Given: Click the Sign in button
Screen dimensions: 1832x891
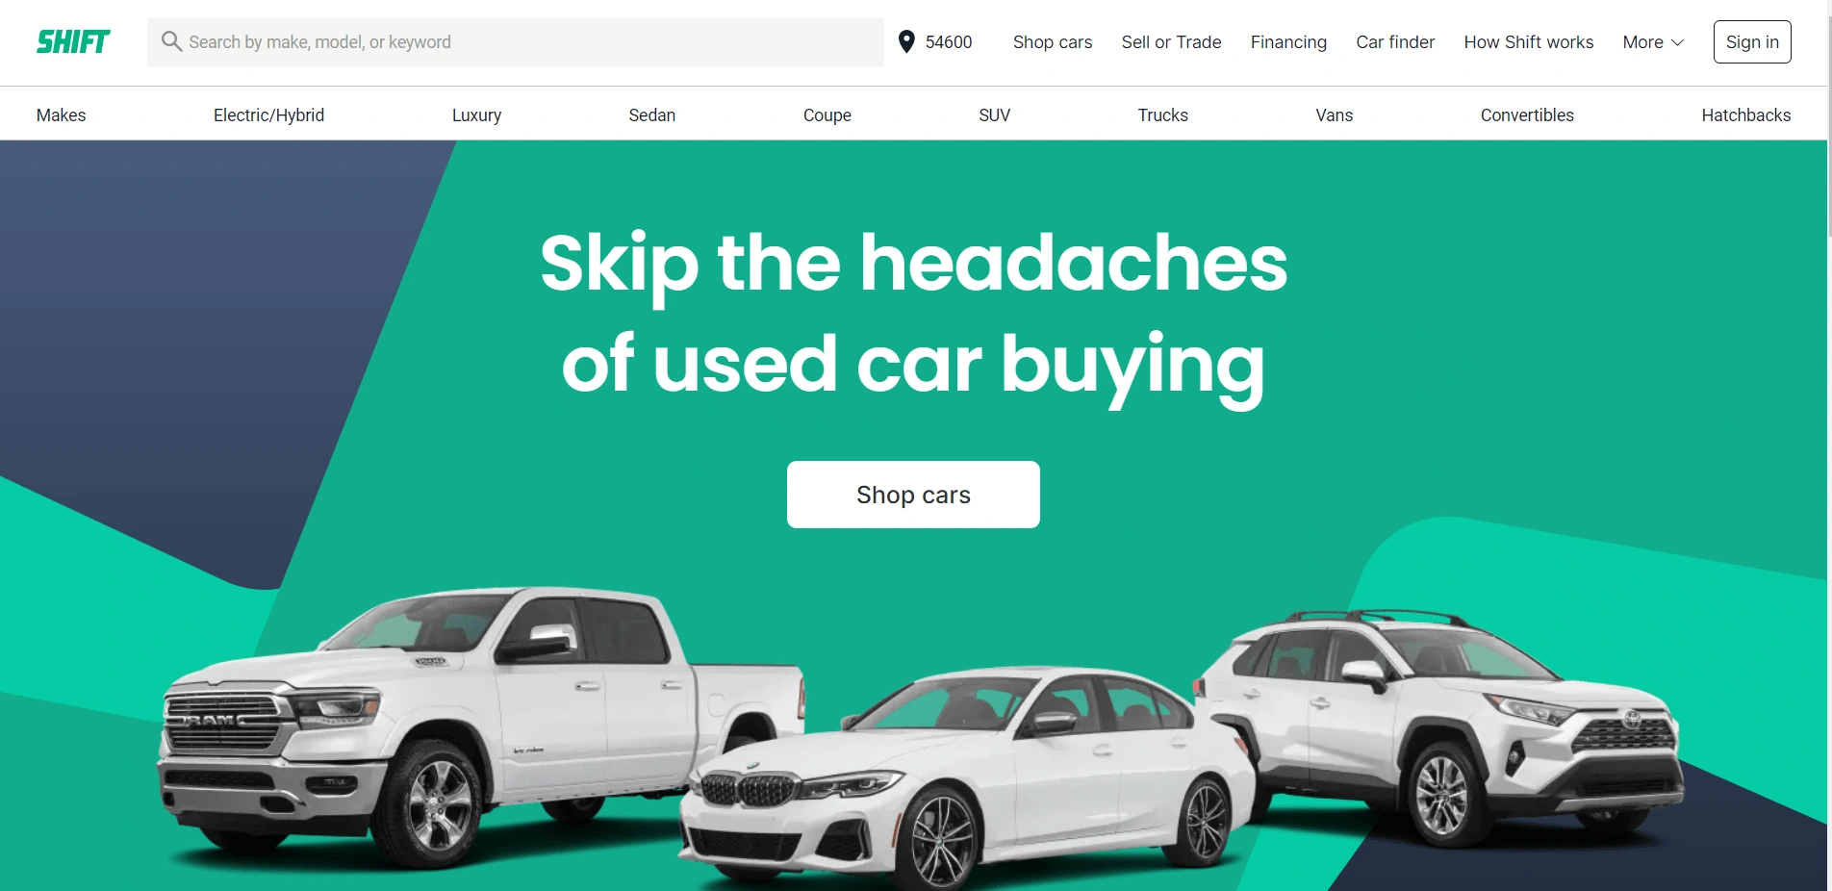Looking at the screenshot, I should click(x=1752, y=42).
